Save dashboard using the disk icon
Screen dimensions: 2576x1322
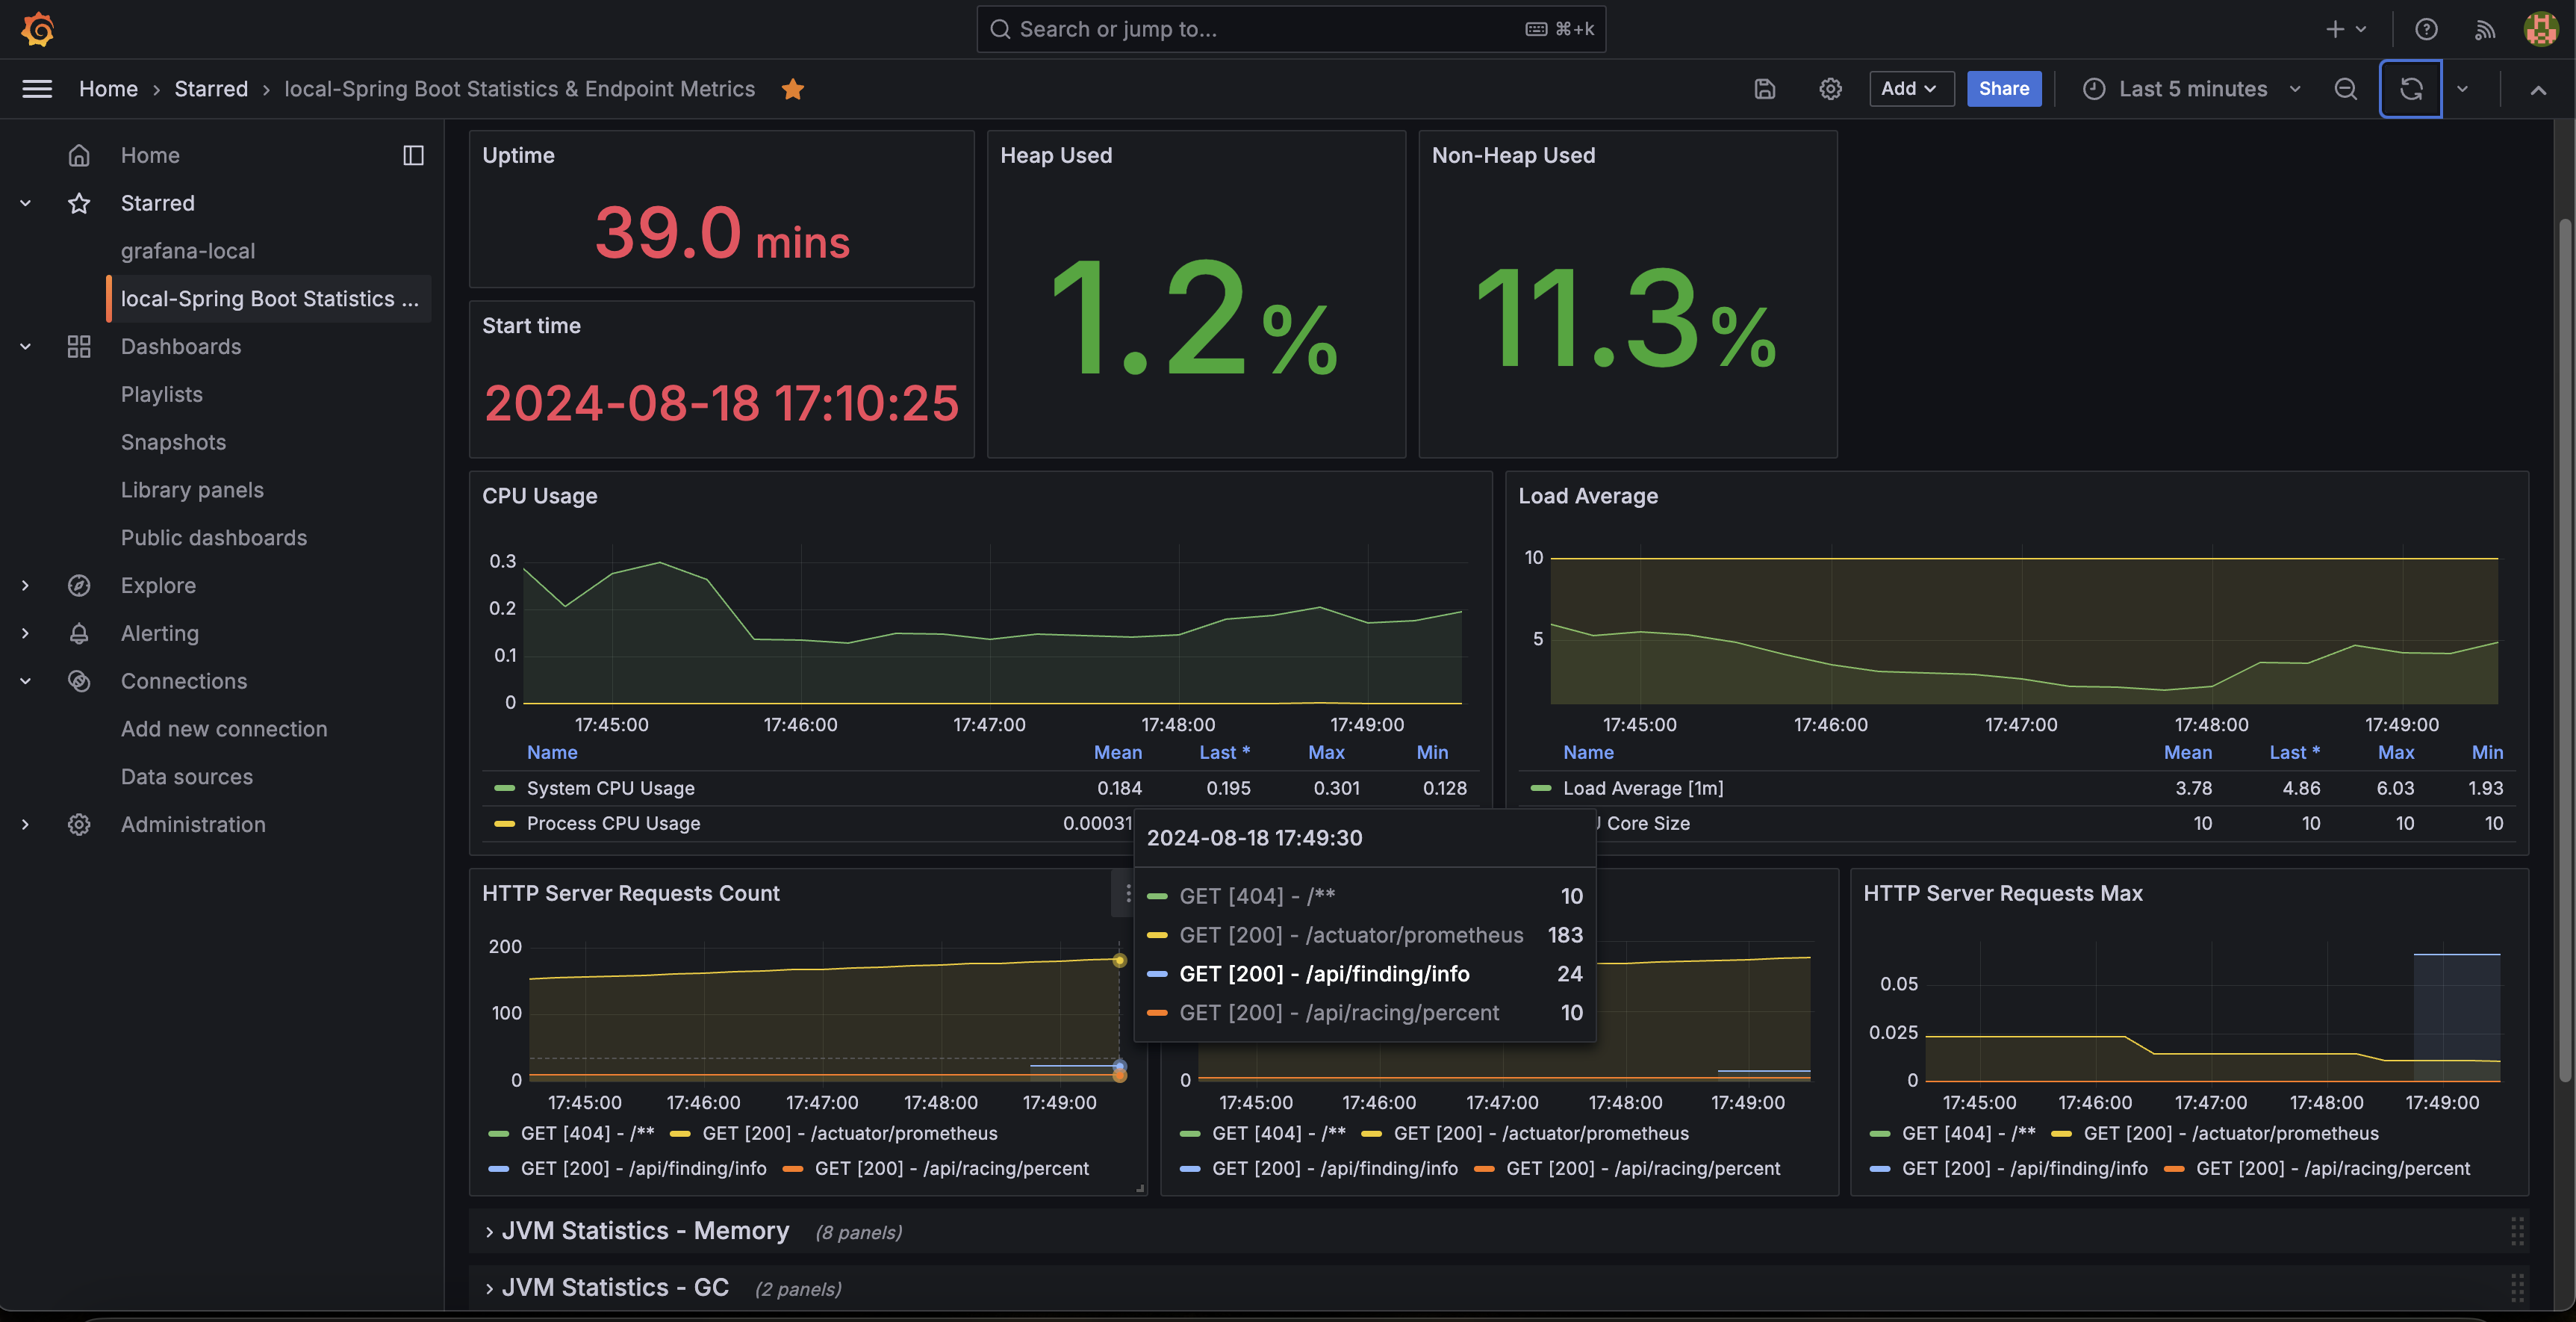point(1765,89)
